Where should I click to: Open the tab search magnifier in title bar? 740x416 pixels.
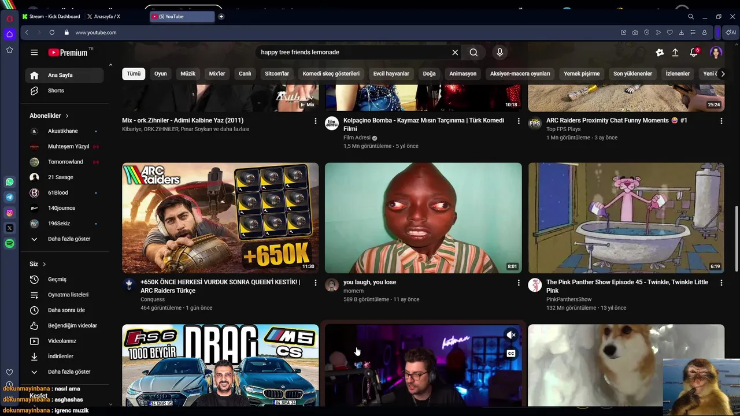[691, 17]
